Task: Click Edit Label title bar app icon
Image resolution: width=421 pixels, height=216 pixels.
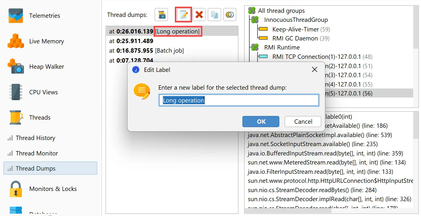Action: 135,70
